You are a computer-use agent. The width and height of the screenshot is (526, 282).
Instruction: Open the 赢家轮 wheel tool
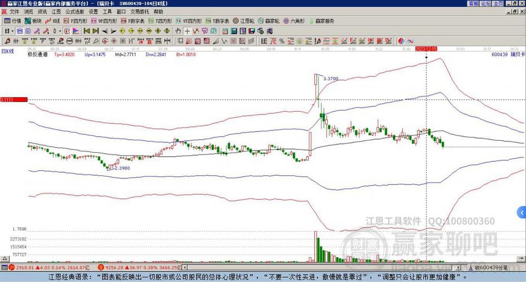(269, 21)
